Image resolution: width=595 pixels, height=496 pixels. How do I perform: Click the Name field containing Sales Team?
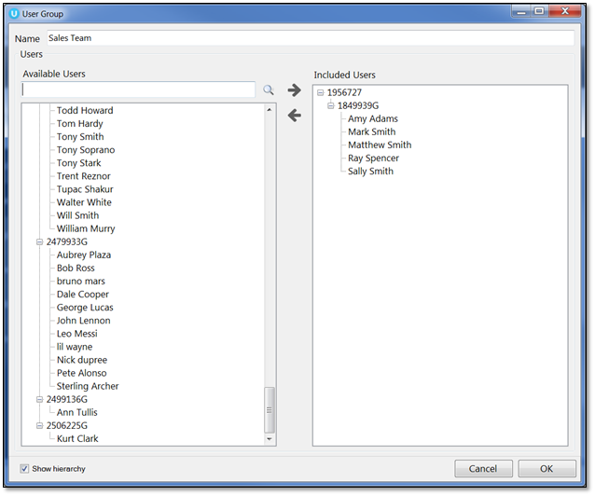click(x=308, y=38)
